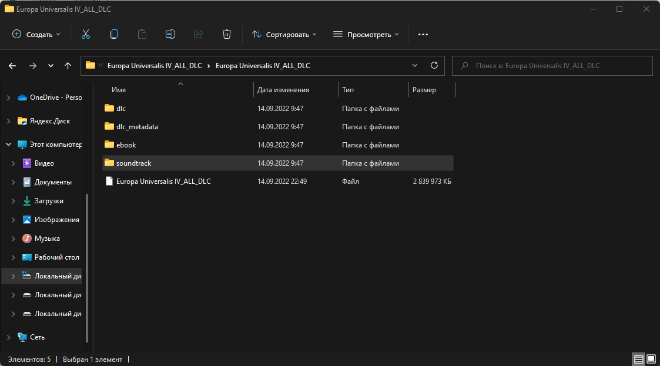Click the Музыка music note icon
The width and height of the screenshot is (660, 366).
pos(27,239)
